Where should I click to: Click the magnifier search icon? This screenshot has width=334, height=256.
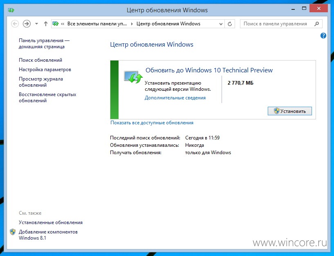317,24
